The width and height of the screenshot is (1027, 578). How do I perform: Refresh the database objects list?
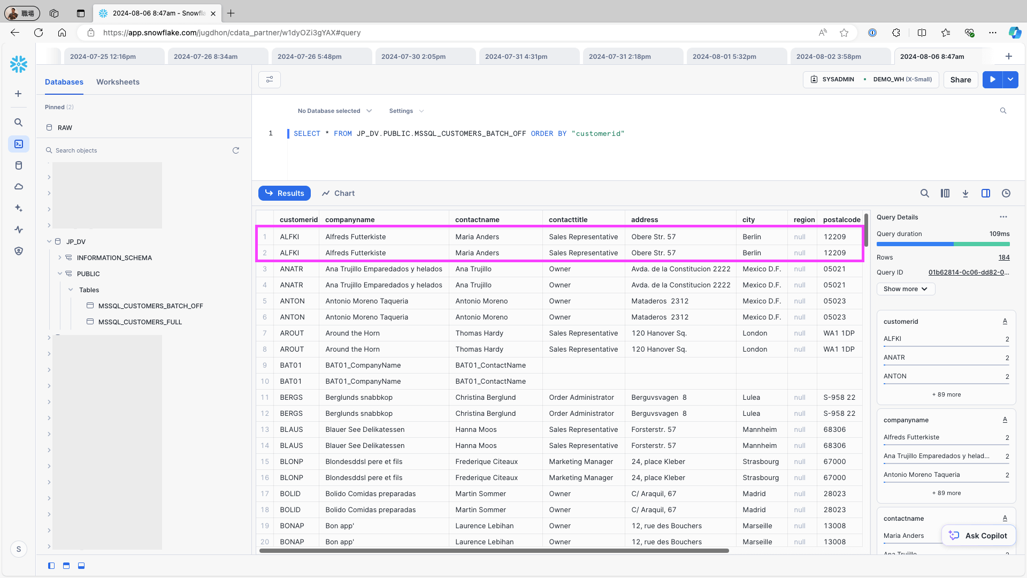[236, 150]
